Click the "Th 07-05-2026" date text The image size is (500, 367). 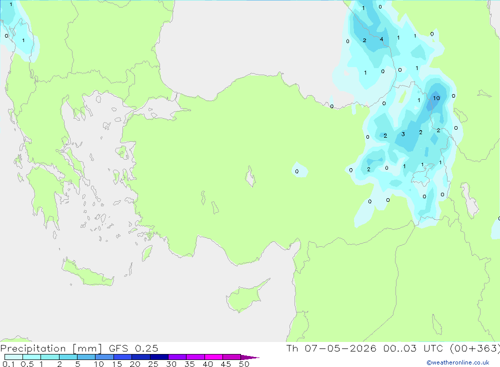coord(331,348)
